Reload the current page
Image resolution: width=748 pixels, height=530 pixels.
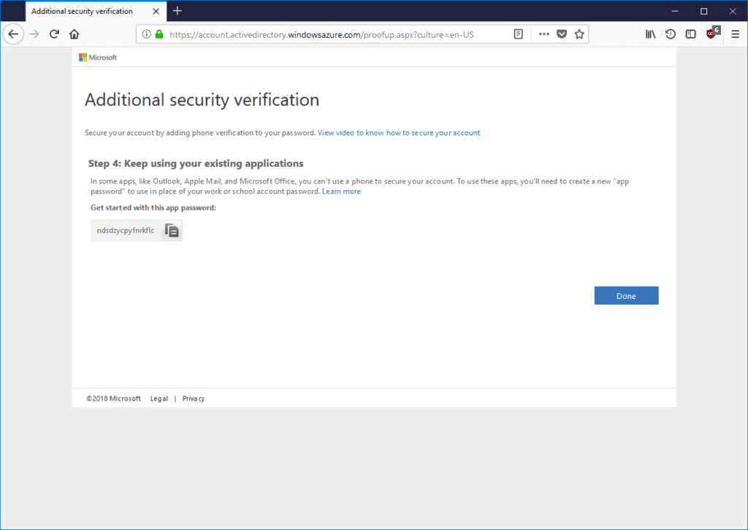[54, 34]
